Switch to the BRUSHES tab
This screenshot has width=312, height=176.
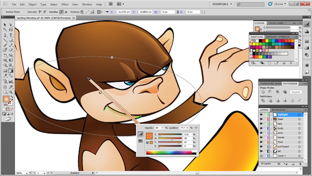pyautogui.click(x=271, y=37)
